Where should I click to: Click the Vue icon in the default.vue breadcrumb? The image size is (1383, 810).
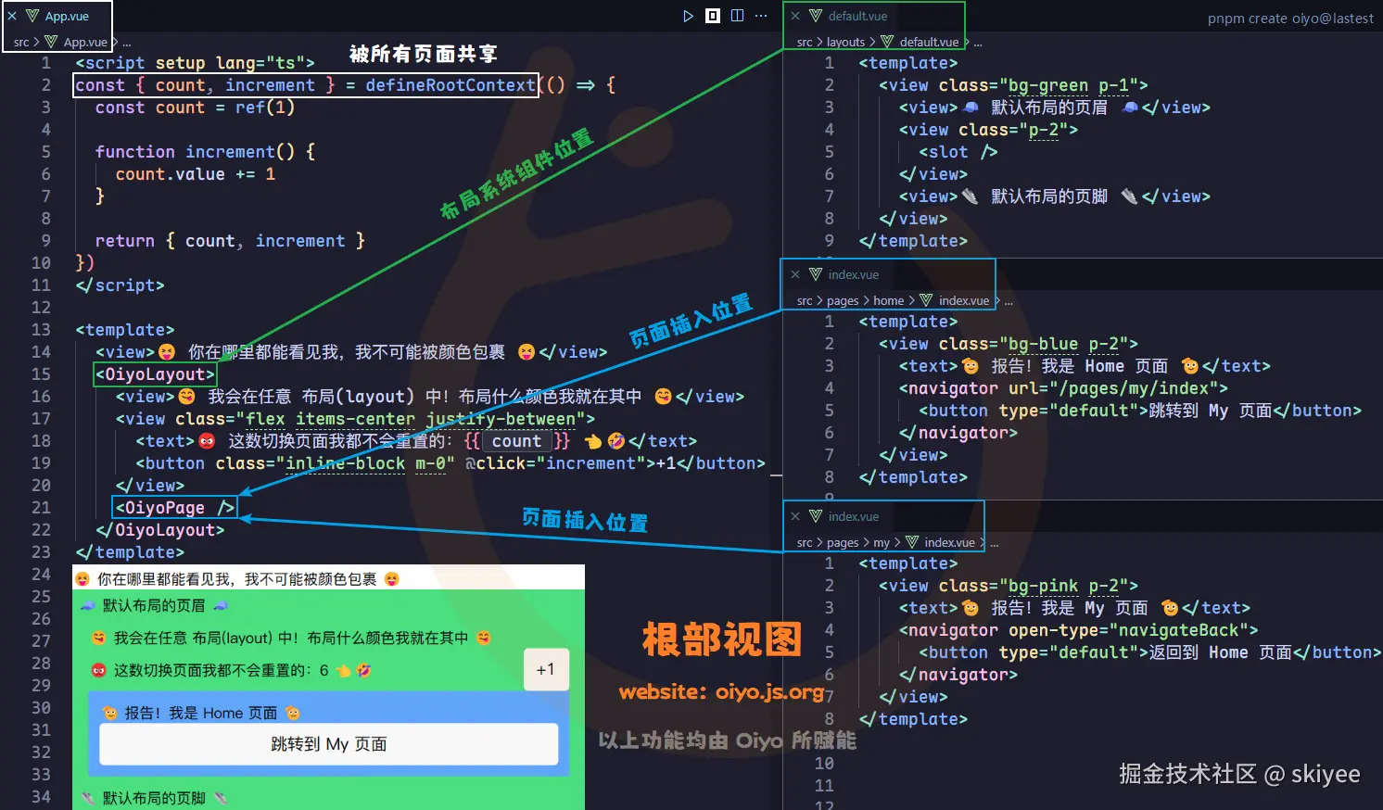(x=887, y=42)
